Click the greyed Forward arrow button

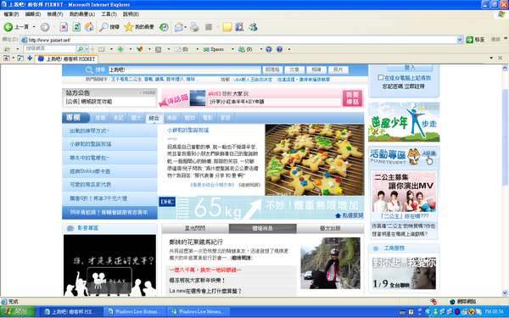(x=45, y=27)
